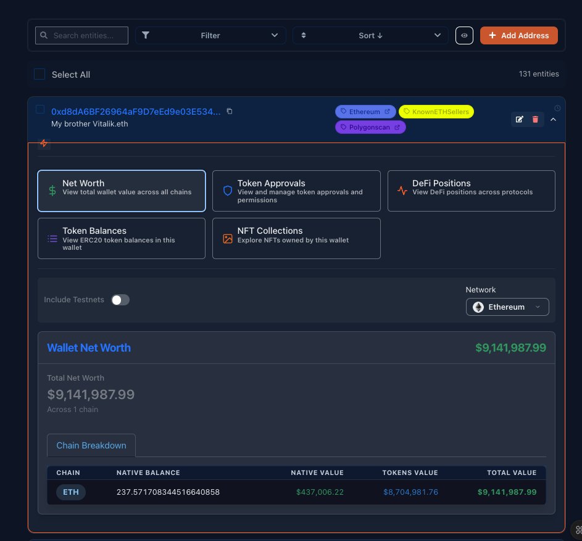Select the Token Balances option
The height and width of the screenshot is (541, 582).
pyautogui.click(x=121, y=238)
